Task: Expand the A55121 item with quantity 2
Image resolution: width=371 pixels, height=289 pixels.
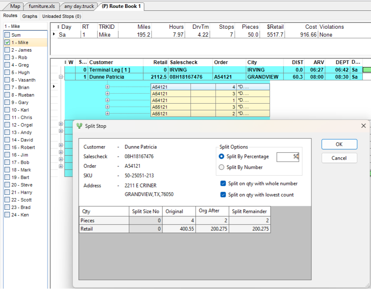Action: (x=107, y=113)
